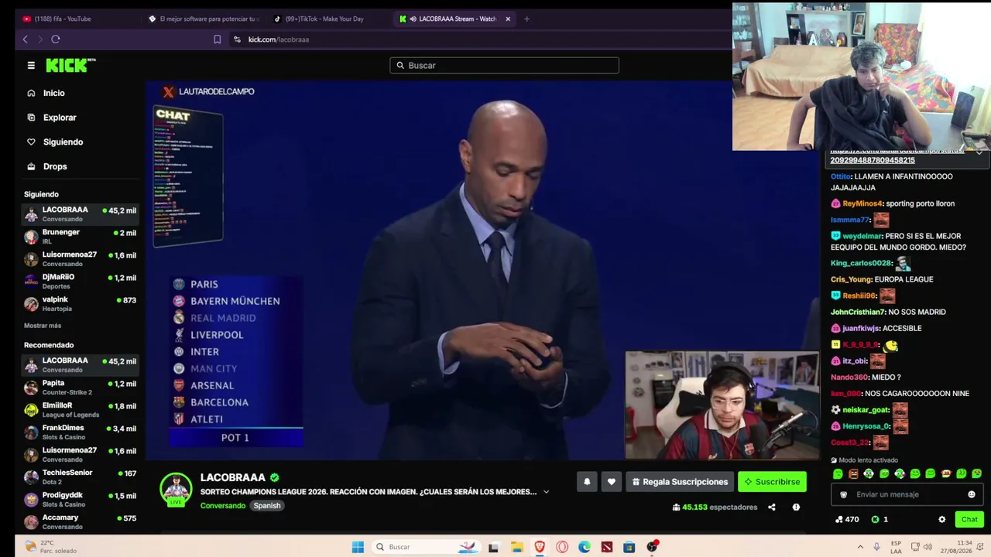This screenshot has height=557, width=991.
Task: Click the browser address bar URL
Action: 279,39
